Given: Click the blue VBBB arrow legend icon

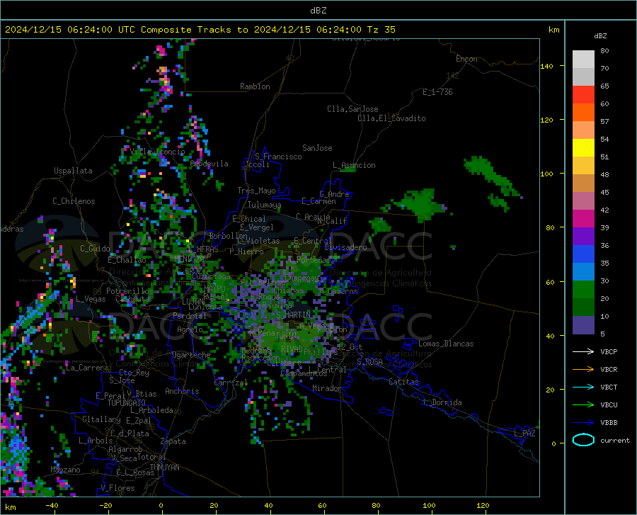Looking at the screenshot, I should 583,422.
